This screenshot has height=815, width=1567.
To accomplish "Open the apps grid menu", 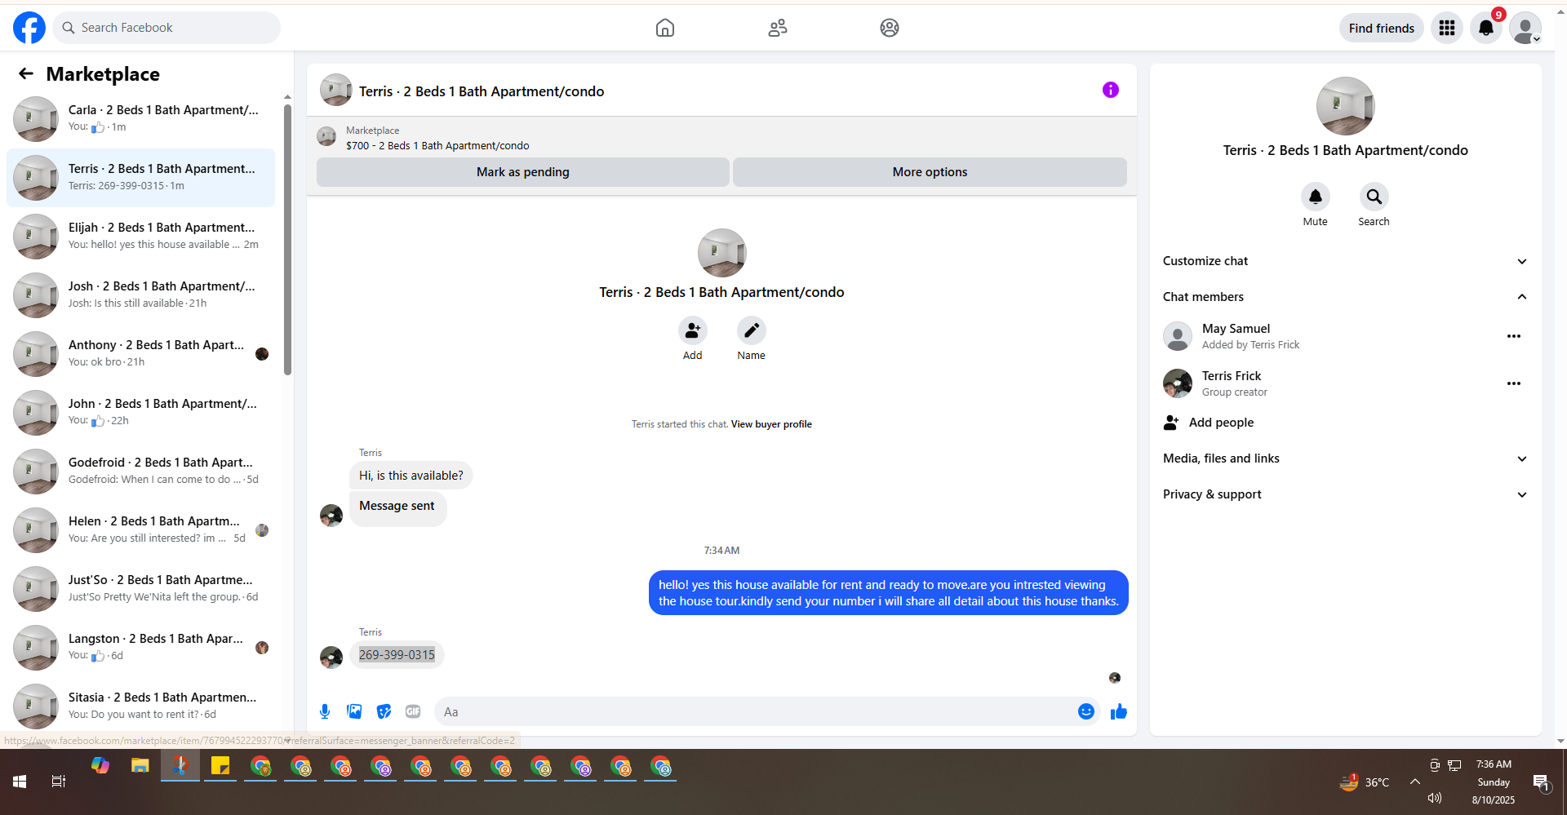I will (x=1447, y=28).
